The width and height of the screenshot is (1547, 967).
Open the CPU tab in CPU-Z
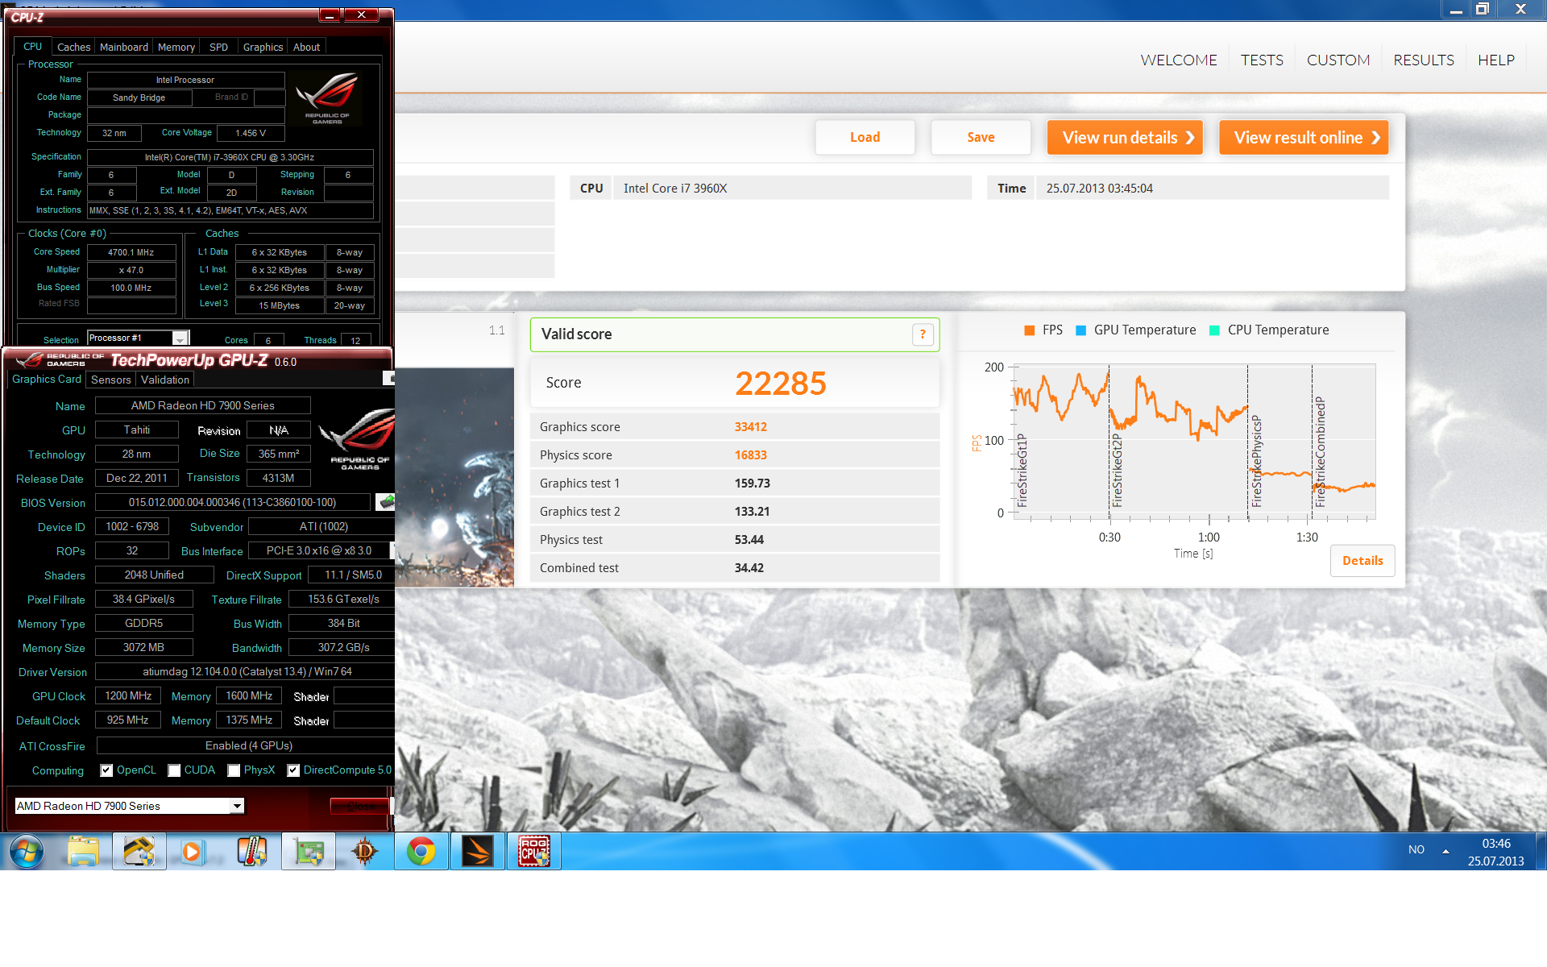[33, 47]
